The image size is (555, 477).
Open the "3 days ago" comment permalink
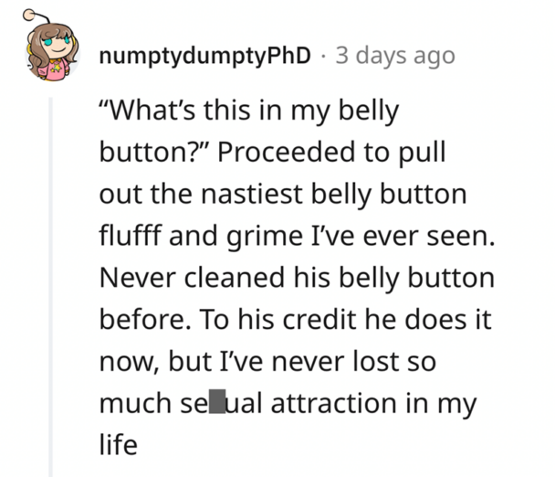pos(394,55)
